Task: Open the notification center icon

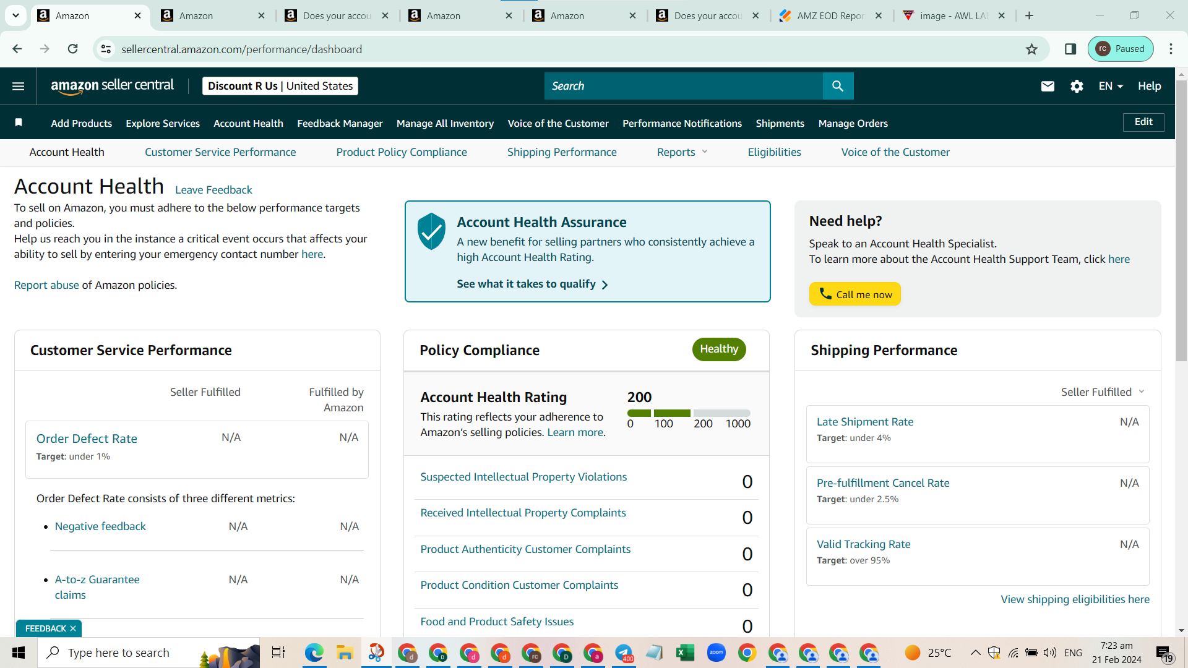Action: 1164,653
